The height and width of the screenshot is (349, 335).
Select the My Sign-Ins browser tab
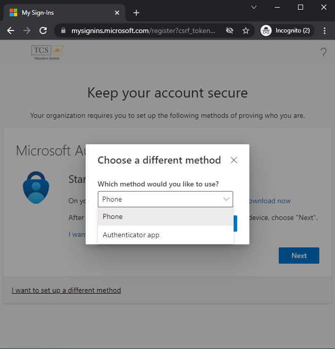click(64, 13)
